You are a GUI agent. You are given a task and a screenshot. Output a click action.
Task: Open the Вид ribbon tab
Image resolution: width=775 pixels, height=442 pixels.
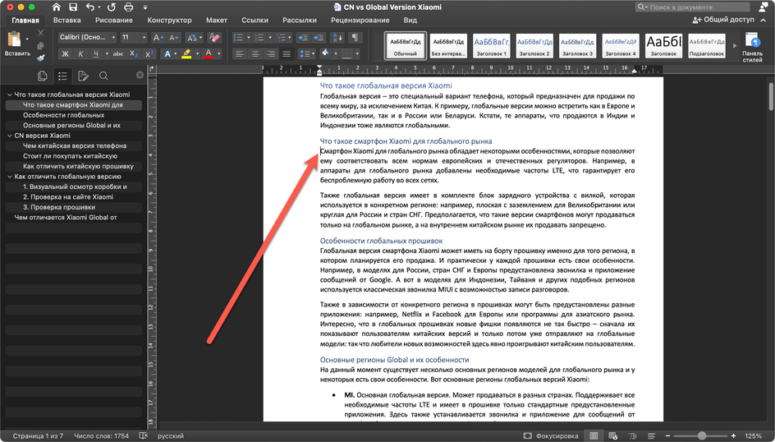[x=410, y=21]
